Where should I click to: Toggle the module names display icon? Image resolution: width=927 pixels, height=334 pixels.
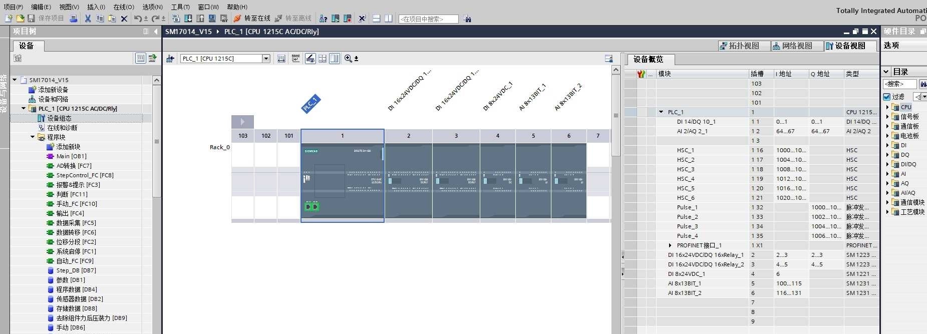click(296, 59)
